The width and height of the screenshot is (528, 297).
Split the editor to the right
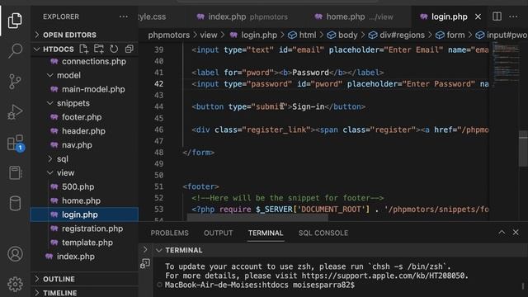pos(497,16)
